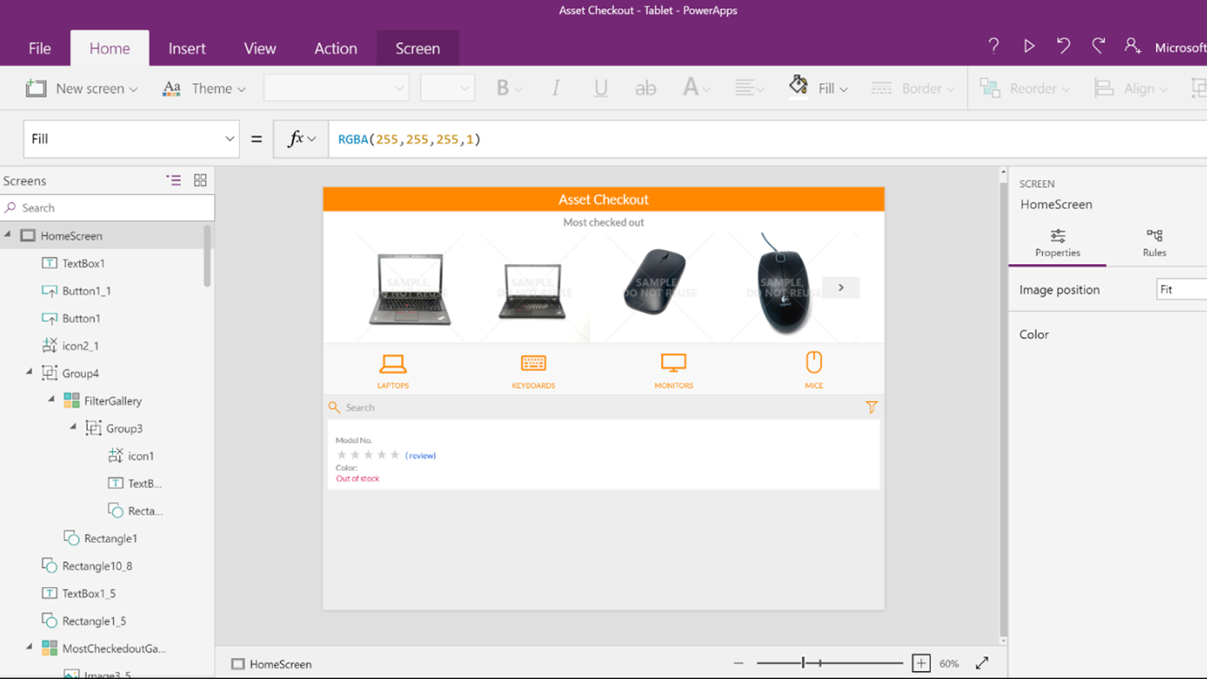Viewport: 1207px width, 679px height.
Task: Open the Fill property dropdown
Action: tap(229, 139)
